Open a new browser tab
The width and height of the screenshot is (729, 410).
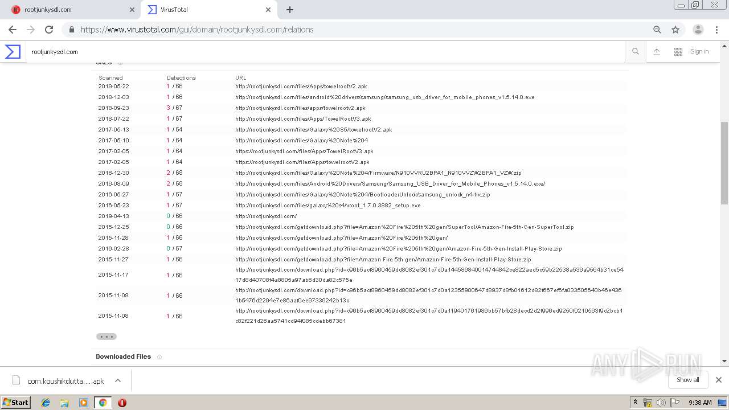(290, 10)
